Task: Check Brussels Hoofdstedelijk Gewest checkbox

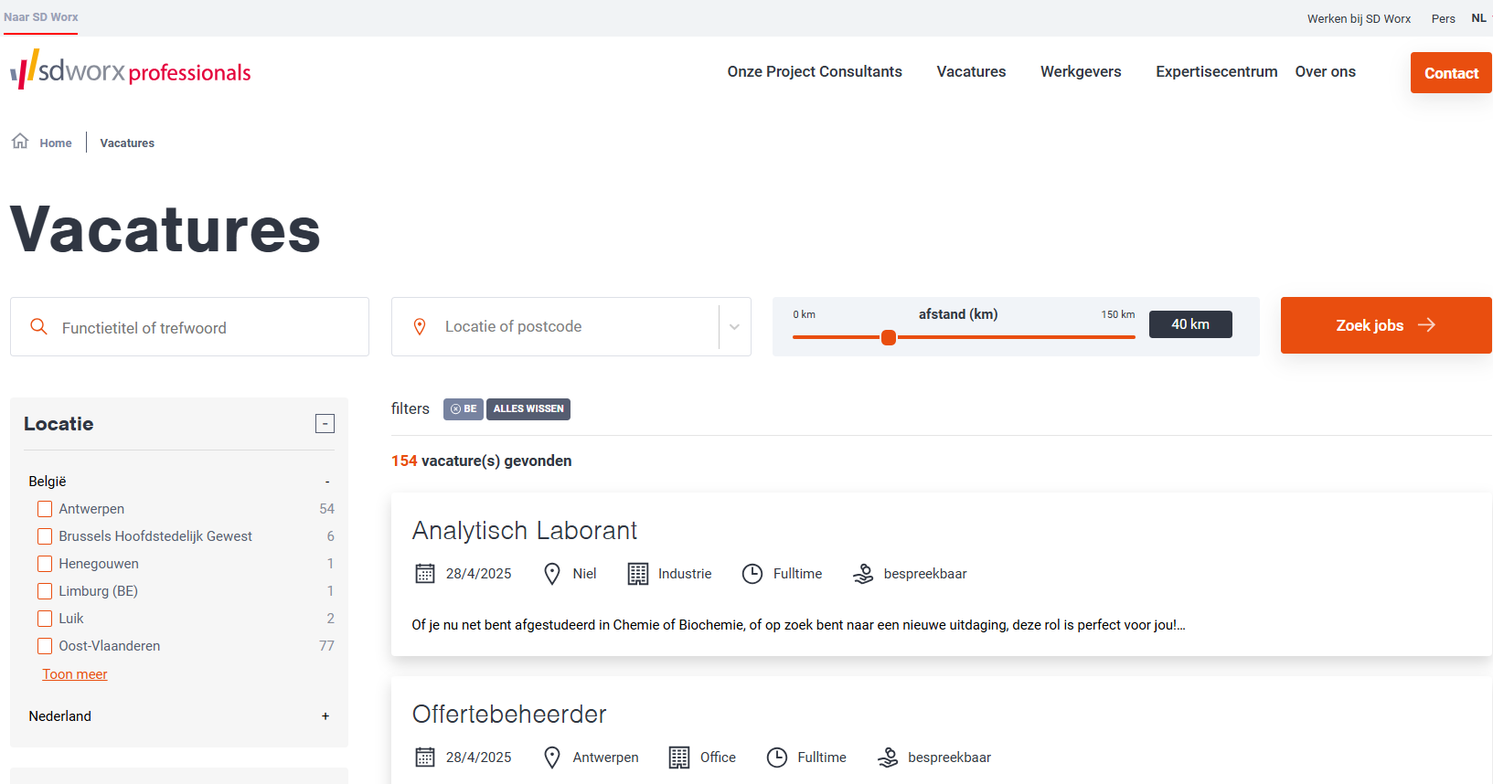Action: [x=45, y=536]
